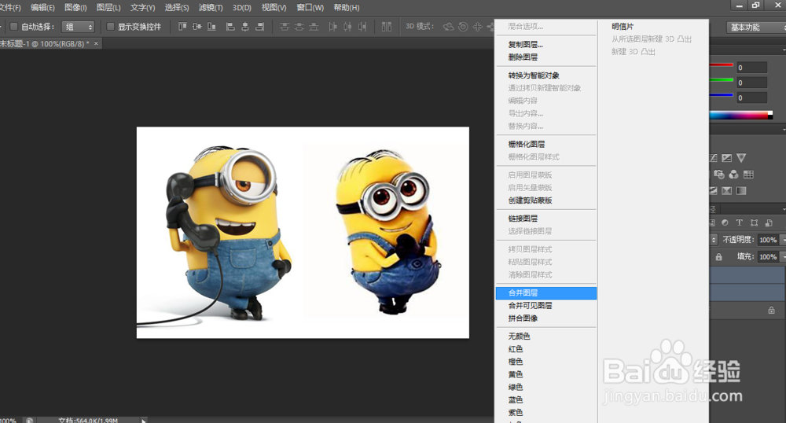Click the blue channel value field
The height and width of the screenshot is (423, 786).
(x=751, y=97)
